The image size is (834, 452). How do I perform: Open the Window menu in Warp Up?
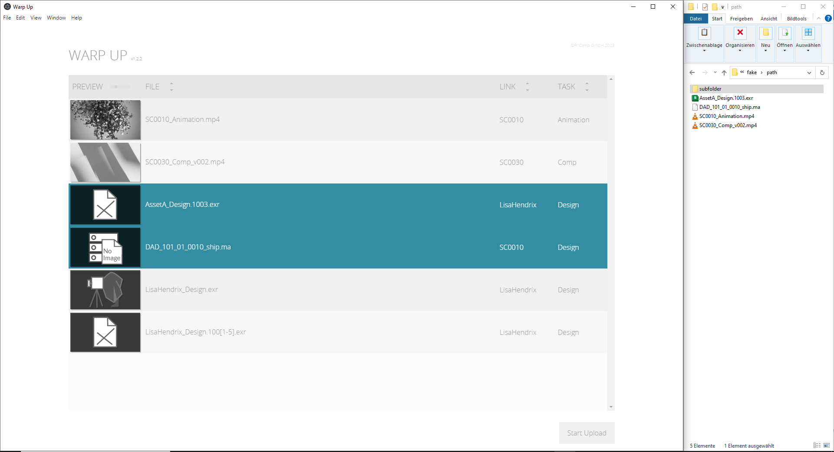point(56,18)
